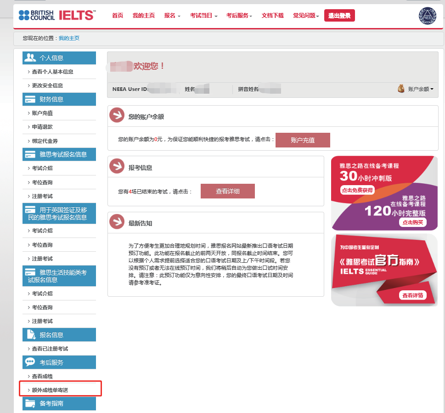
Task: Click the NEEA round emblem icon
Action: 428,16
